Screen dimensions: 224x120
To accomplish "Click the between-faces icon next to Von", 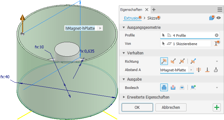I will point(217,44).
